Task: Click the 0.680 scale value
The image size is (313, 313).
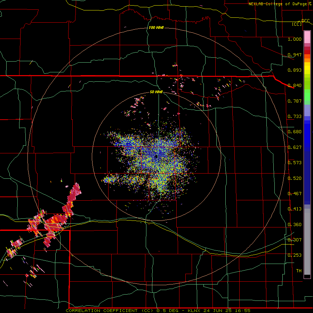Action: 295,132
